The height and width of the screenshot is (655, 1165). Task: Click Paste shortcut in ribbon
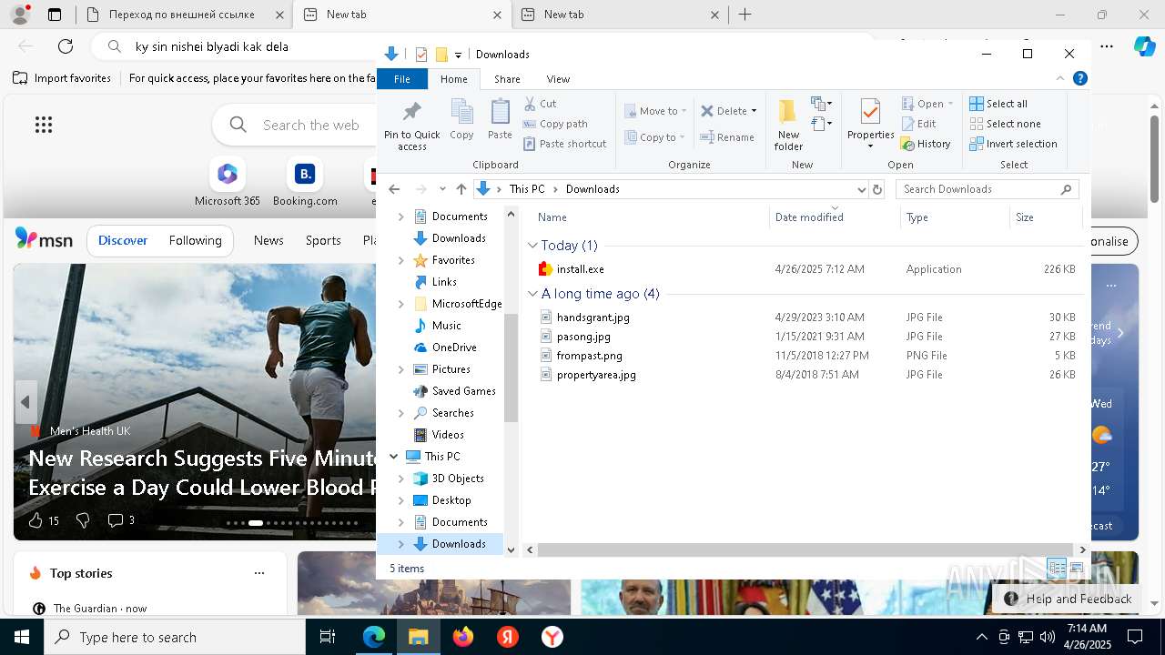coord(564,144)
